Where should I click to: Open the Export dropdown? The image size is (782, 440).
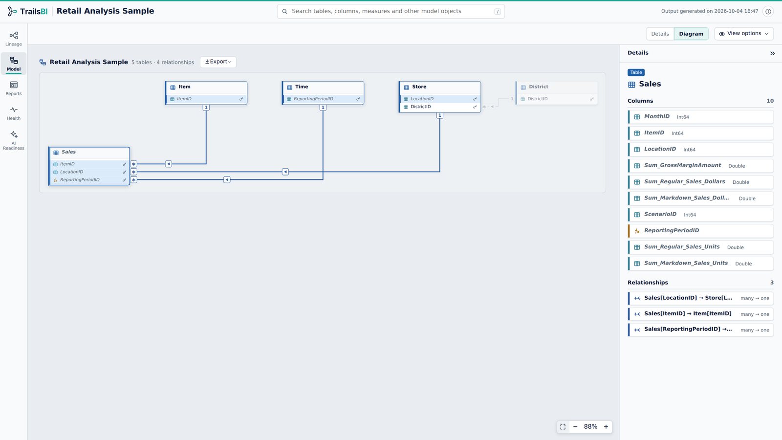[218, 62]
